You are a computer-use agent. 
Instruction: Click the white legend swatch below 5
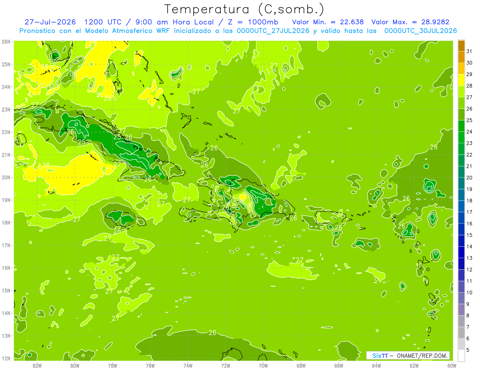[461, 356]
